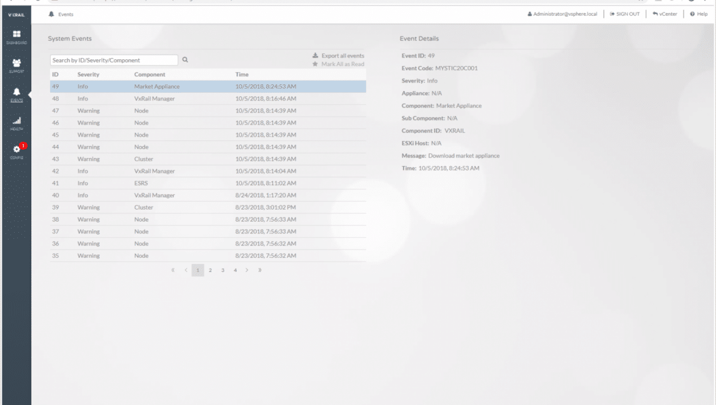Select event 38 Warning Node row
This screenshot has width=716, height=405.
(208, 219)
